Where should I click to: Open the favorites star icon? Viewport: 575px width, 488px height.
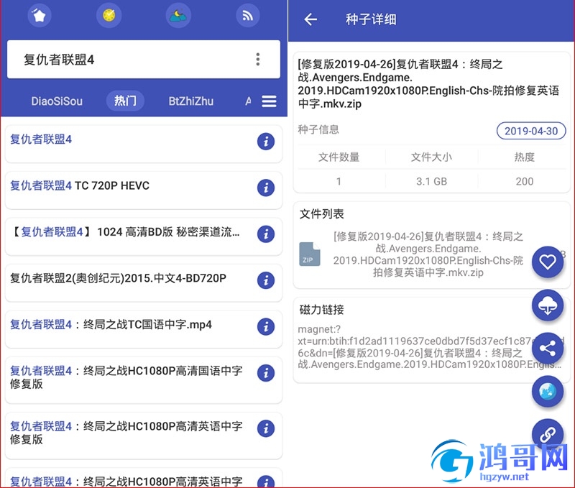(x=39, y=15)
